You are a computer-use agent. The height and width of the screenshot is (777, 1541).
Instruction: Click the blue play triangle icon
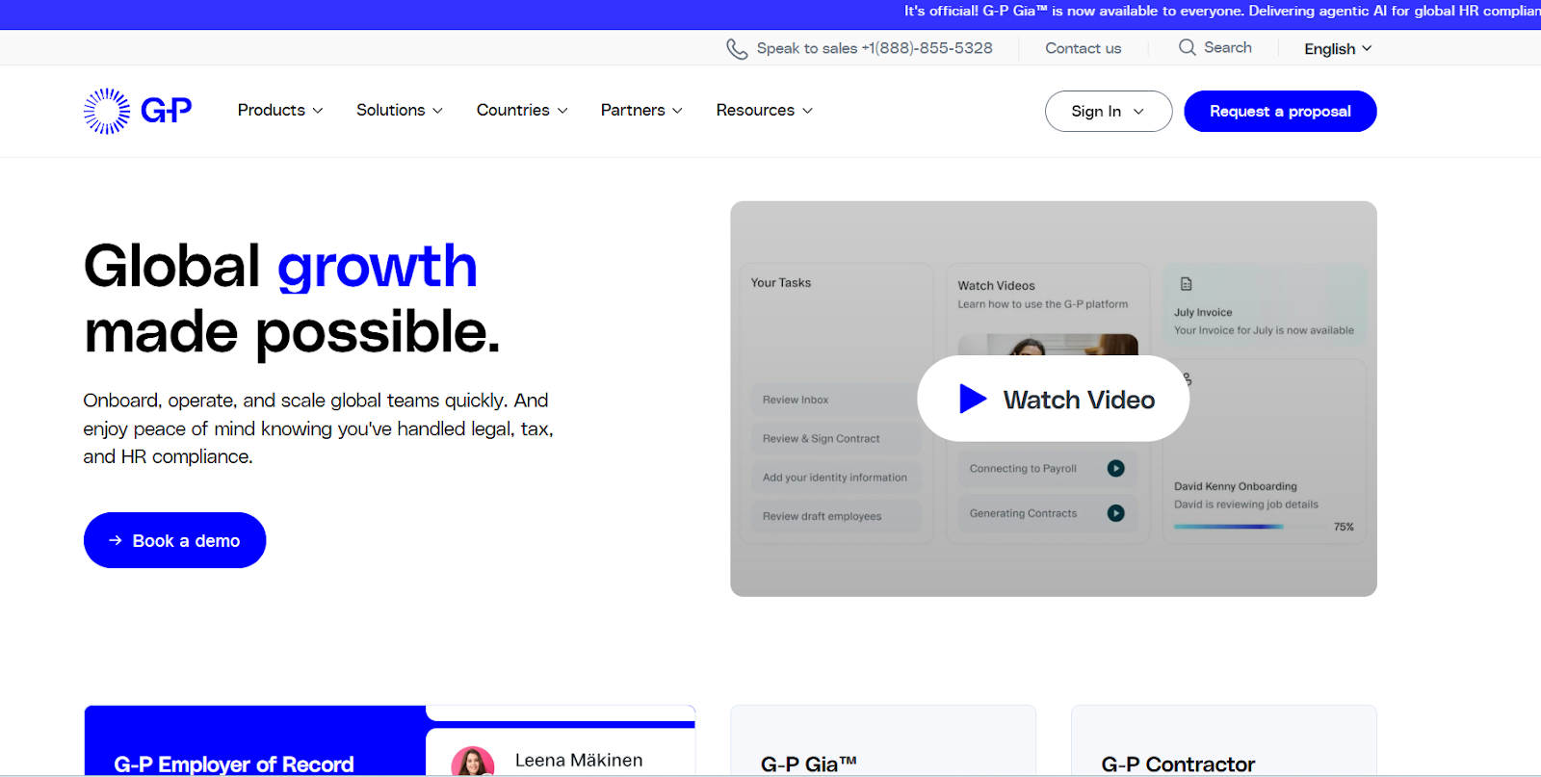click(x=973, y=399)
